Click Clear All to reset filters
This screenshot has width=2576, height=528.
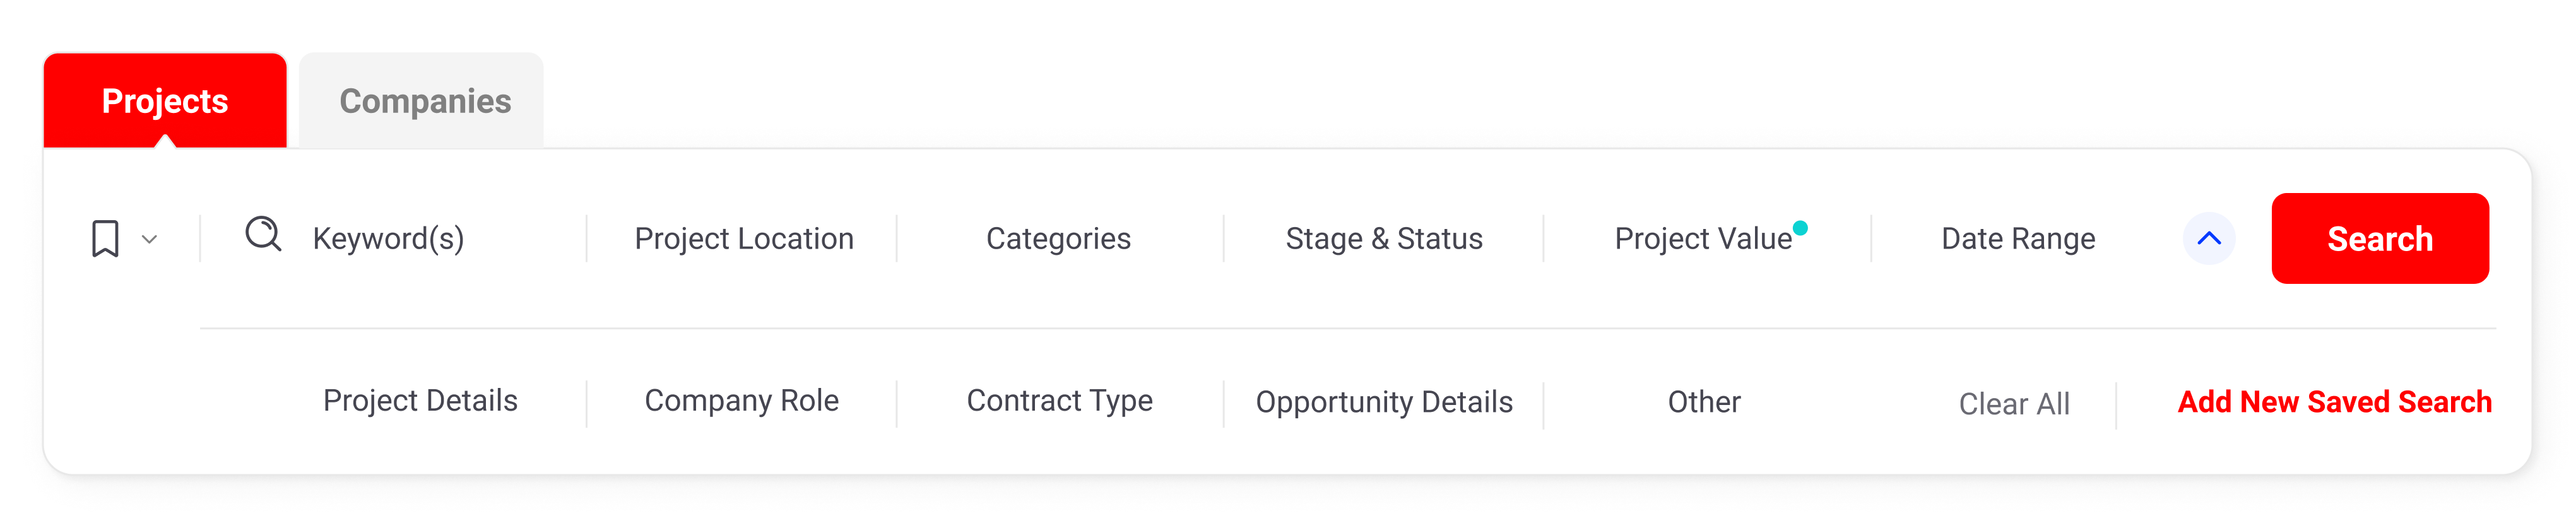point(2013,404)
